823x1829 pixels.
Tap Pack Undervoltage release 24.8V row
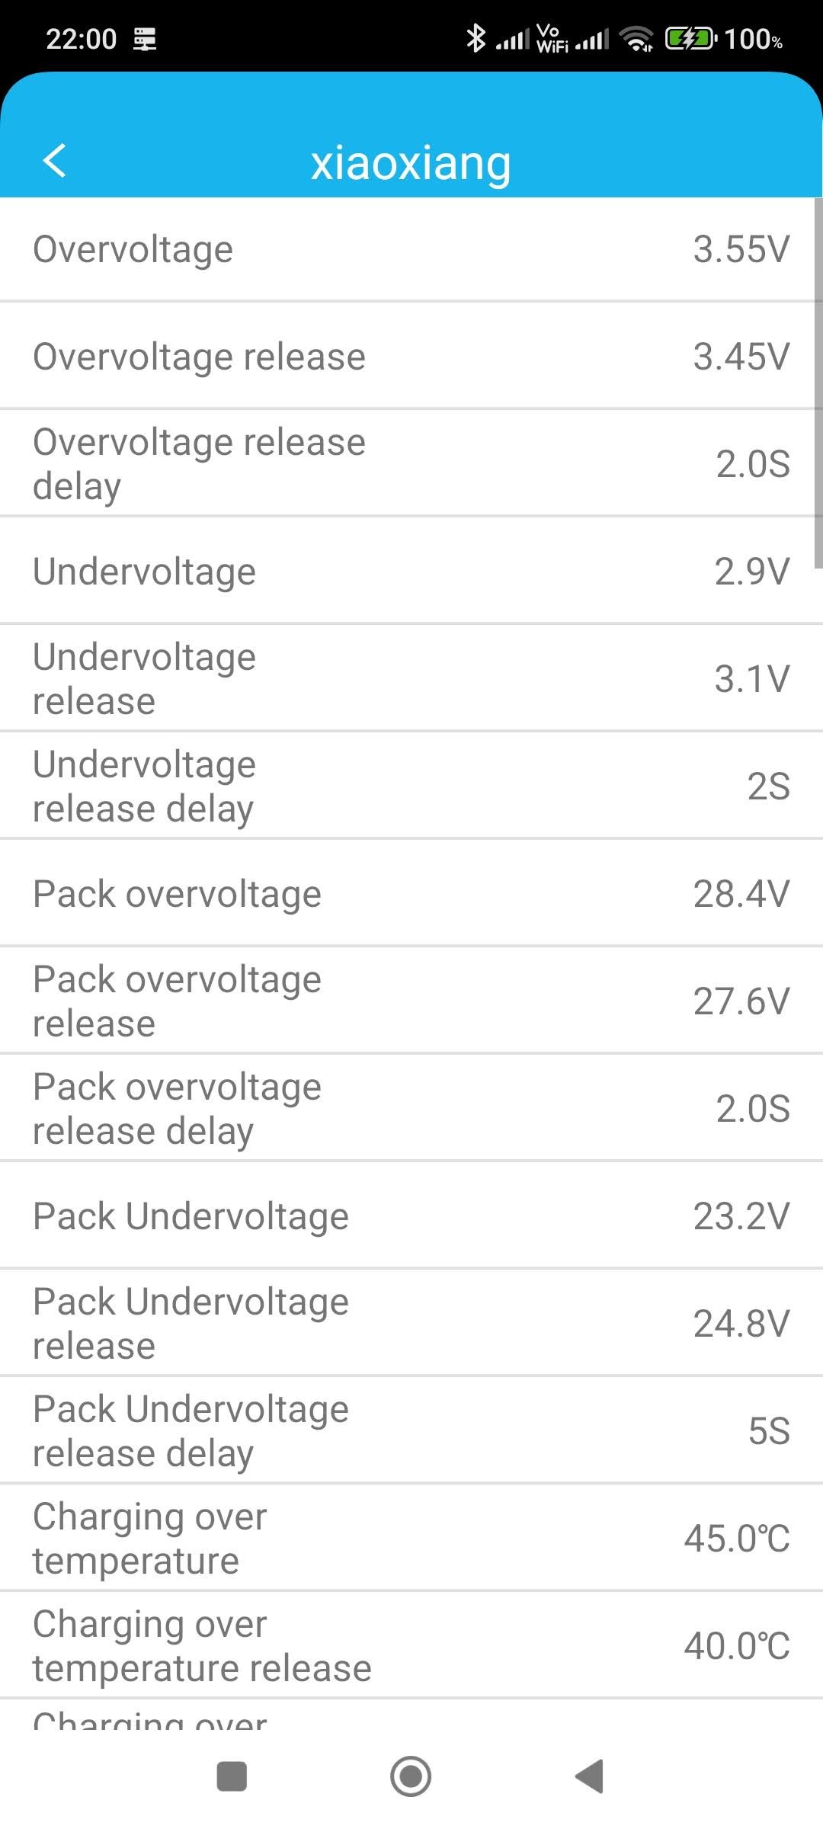tap(411, 1324)
